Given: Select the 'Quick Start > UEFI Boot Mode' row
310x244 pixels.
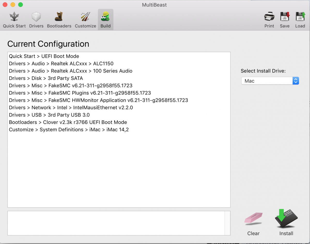Looking at the screenshot, I should (x=119, y=56).
